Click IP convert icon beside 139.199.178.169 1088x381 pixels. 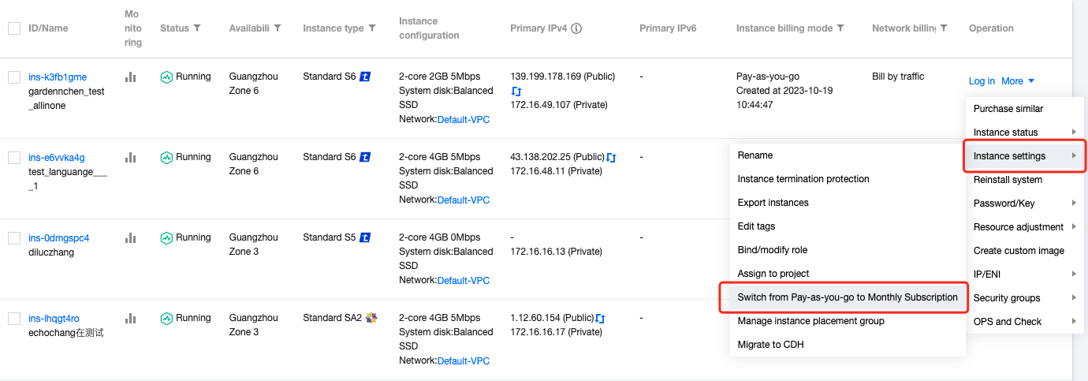click(x=516, y=92)
